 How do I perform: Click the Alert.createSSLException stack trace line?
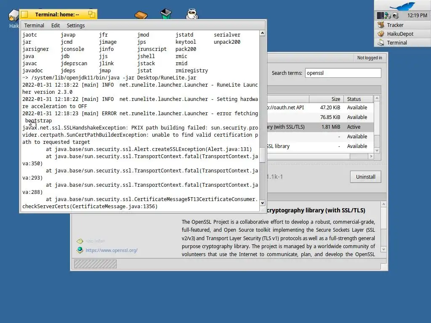[149, 149]
